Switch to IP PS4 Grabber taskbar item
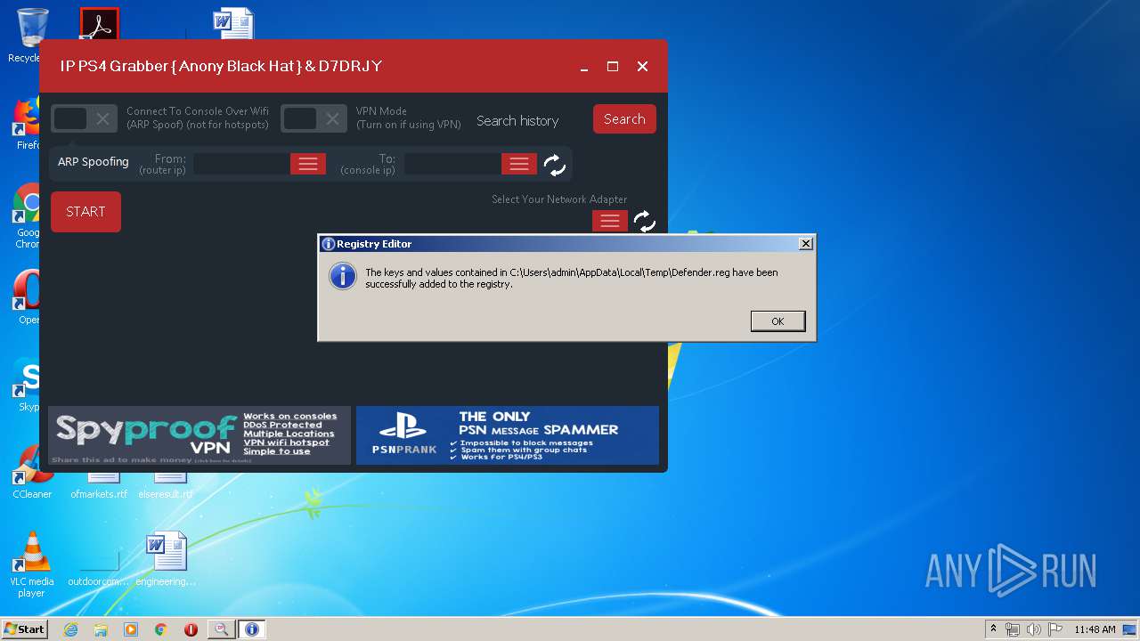 coord(221,629)
